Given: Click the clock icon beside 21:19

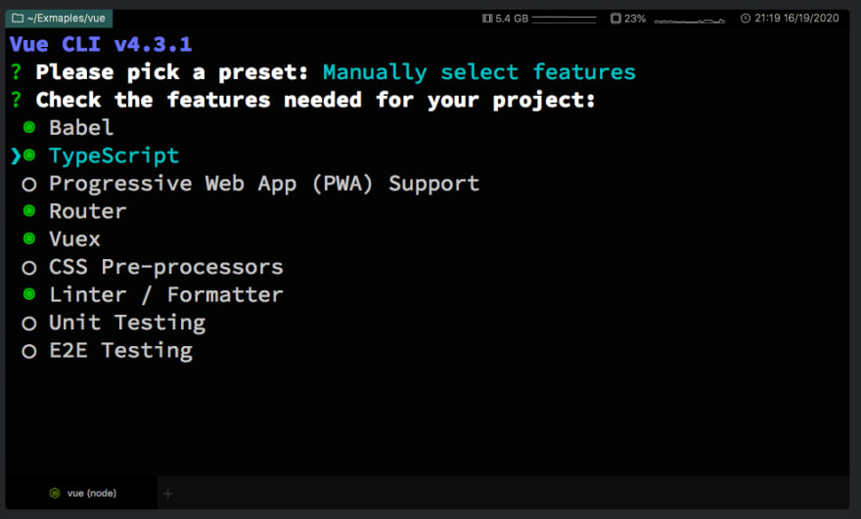Looking at the screenshot, I should [746, 19].
